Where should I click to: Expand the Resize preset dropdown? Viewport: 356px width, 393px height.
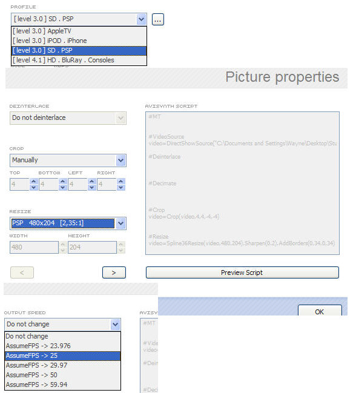[120, 223]
